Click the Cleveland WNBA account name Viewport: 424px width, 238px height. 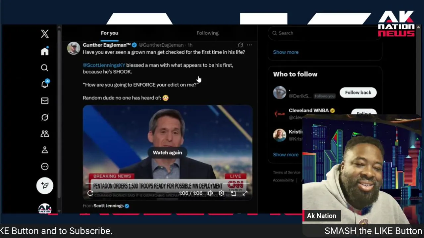pyautogui.click(x=309, y=110)
